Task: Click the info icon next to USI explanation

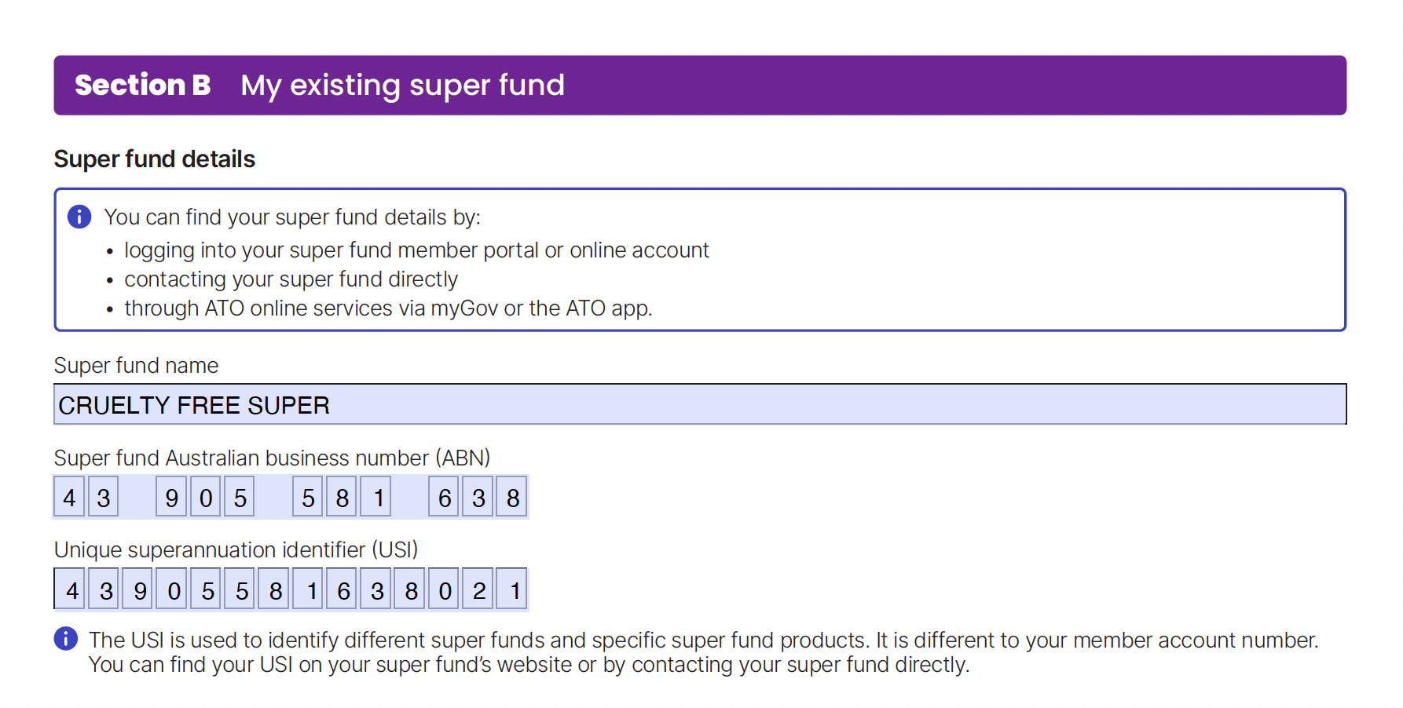Action: pyautogui.click(x=66, y=639)
